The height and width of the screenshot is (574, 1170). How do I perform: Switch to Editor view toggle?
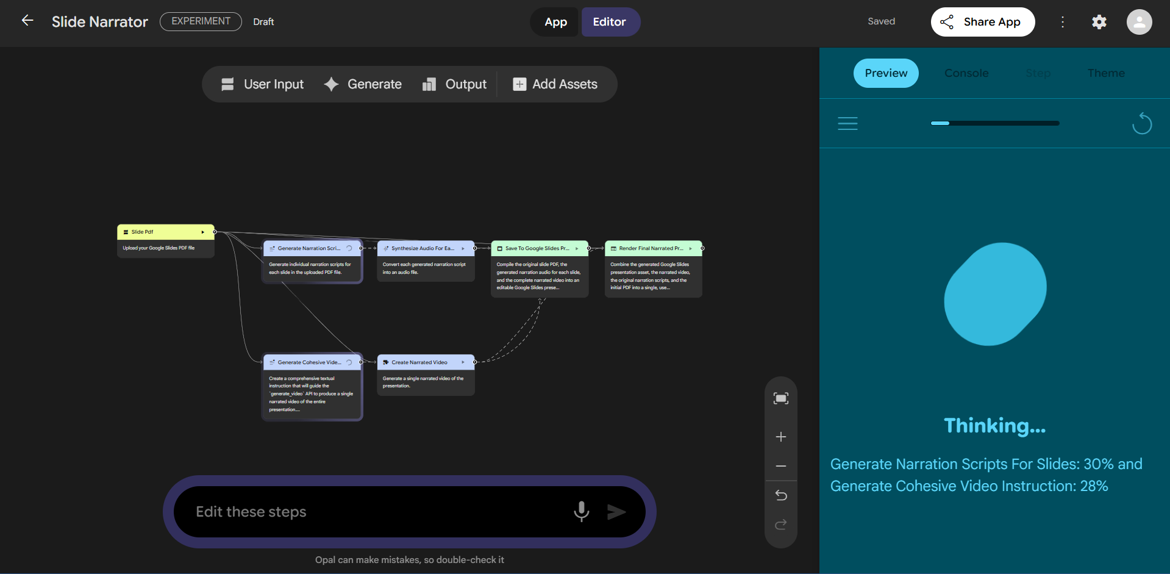[x=609, y=22]
